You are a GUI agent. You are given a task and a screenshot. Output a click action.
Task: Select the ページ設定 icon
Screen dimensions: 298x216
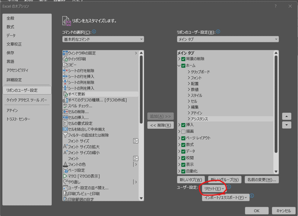(65, 170)
